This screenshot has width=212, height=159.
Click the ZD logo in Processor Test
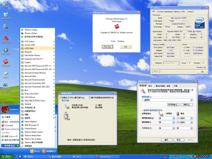(117, 26)
